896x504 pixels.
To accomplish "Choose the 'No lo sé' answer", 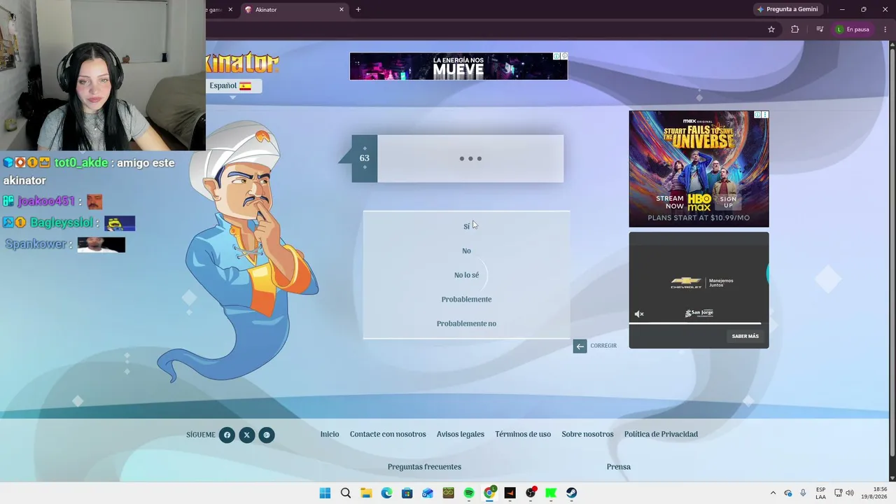I will (466, 275).
